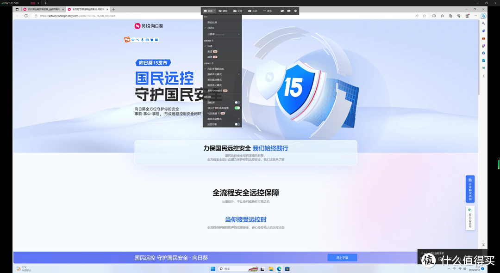Click the read aloud icon in address bar

(417, 16)
